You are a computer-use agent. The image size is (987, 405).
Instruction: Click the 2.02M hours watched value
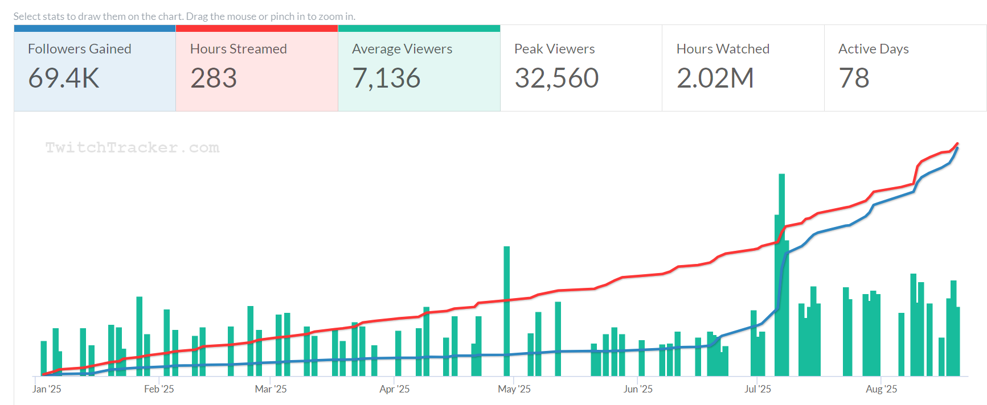click(715, 78)
